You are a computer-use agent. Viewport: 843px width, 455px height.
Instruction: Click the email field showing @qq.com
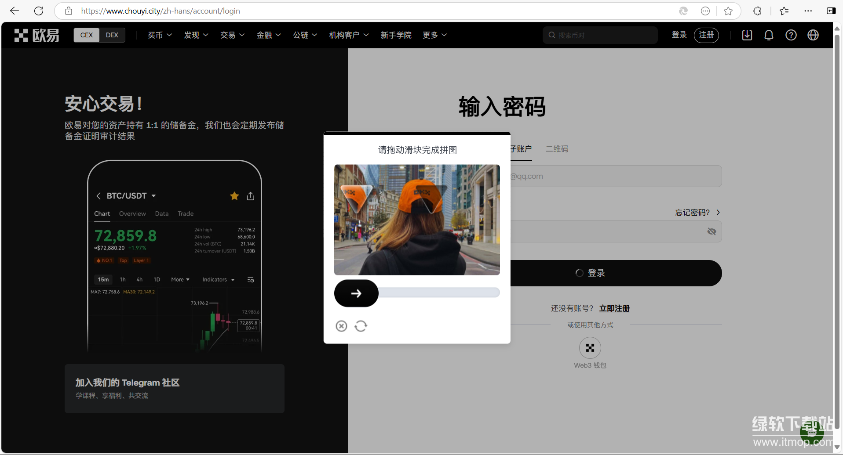[x=616, y=176]
